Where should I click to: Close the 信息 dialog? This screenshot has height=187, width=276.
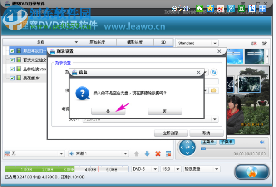(198, 72)
